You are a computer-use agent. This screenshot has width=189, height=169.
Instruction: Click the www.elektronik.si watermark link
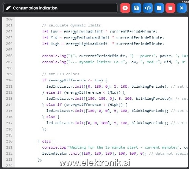coord(95,163)
